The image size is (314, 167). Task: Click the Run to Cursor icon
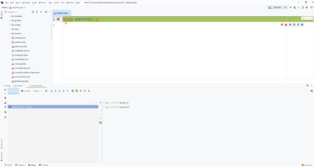pyautogui.click(x=68, y=91)
